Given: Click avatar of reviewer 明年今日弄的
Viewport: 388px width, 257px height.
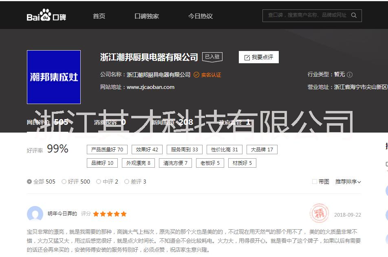Looking at the screenshot, I should [35, 214].
